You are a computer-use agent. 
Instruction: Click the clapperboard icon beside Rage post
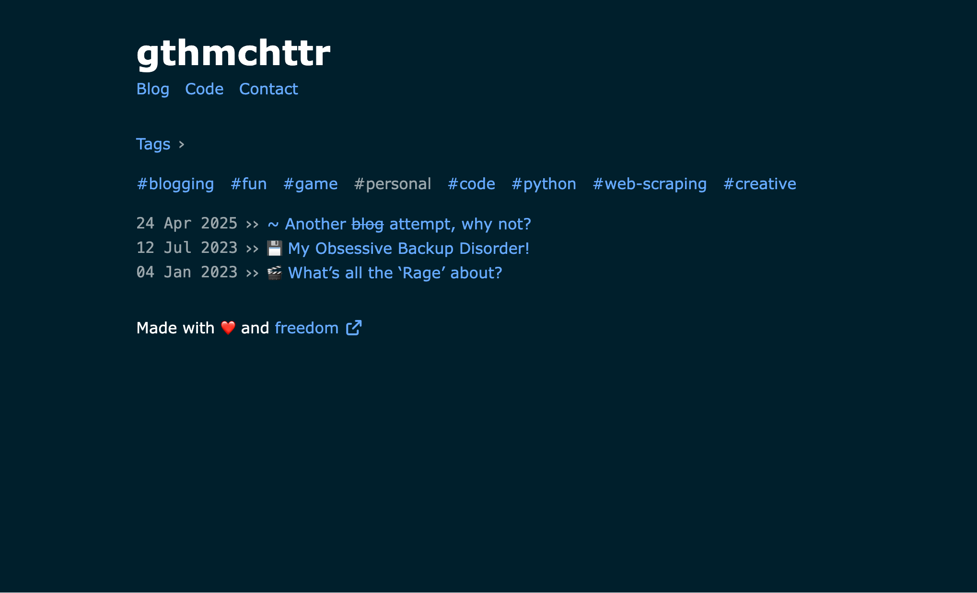(x=275, y=273)
